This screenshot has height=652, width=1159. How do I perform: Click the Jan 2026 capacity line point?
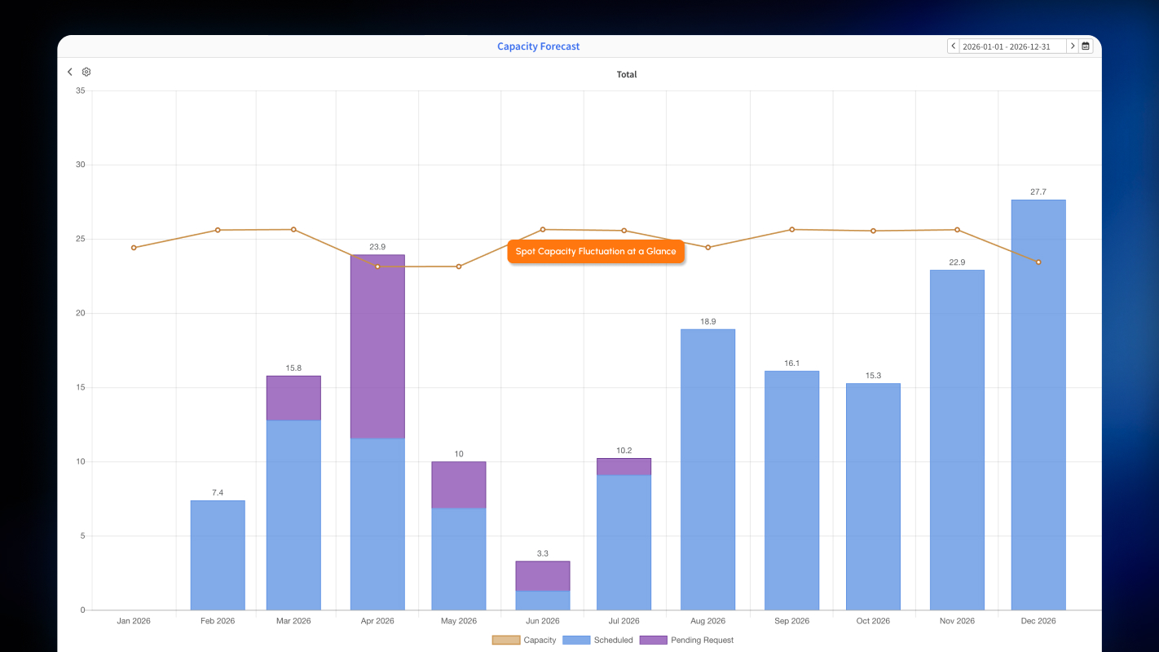(x=134, y=248)
